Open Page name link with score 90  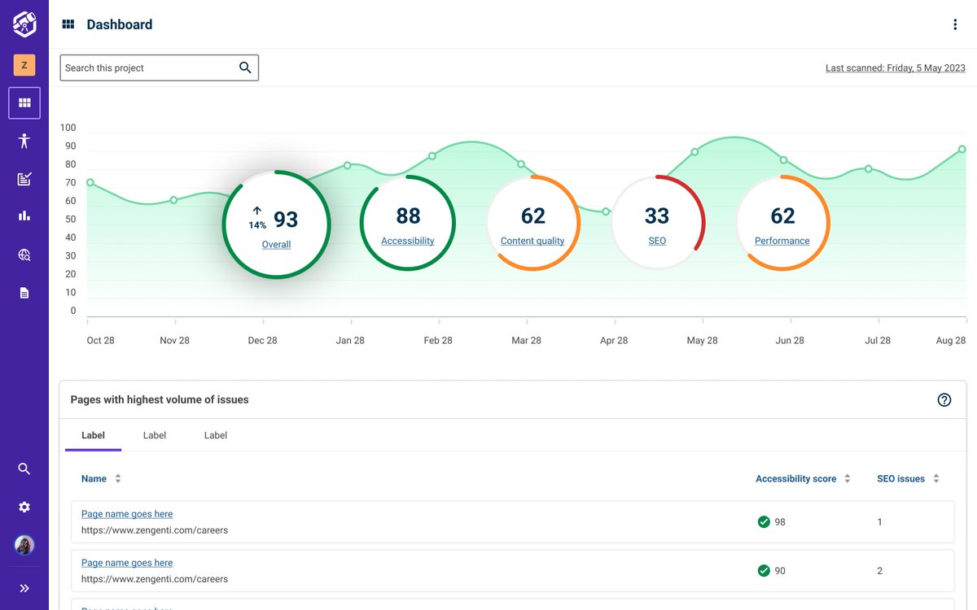(x=127, y=563)
